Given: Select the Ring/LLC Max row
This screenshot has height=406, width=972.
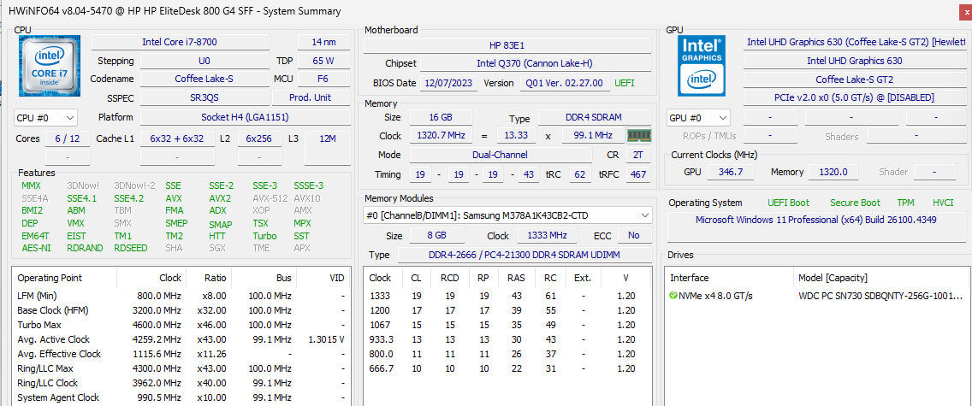Looking at the screenshot, I should coord(181,368).
